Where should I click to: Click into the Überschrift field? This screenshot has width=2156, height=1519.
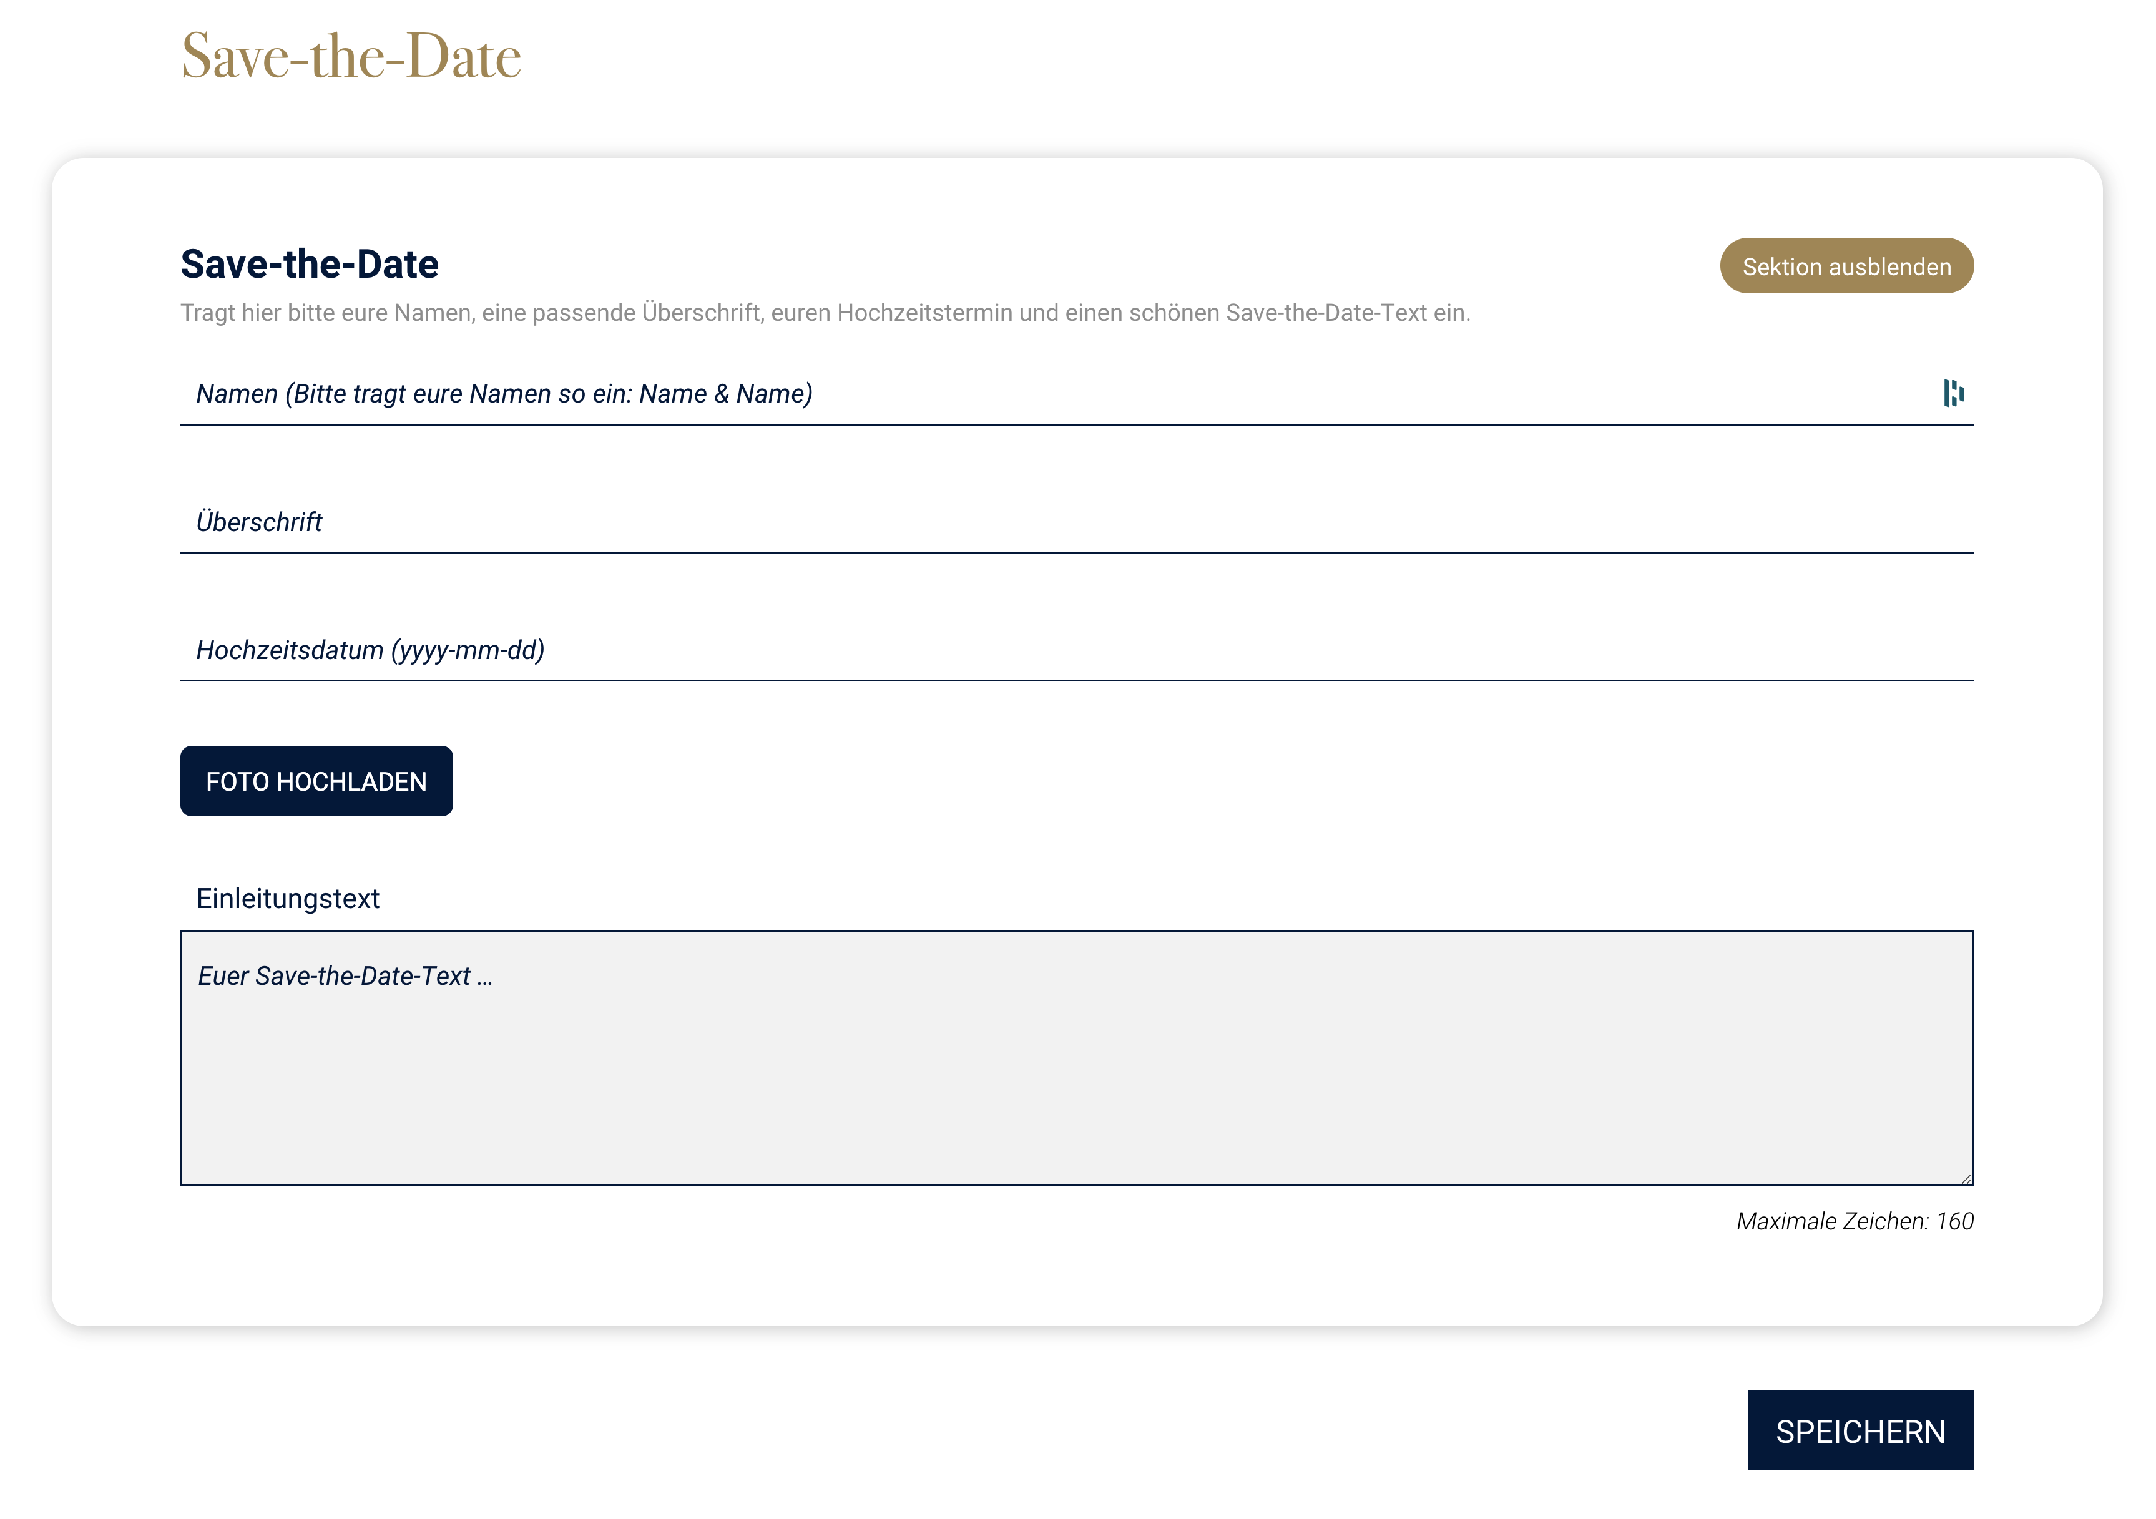1076,522
